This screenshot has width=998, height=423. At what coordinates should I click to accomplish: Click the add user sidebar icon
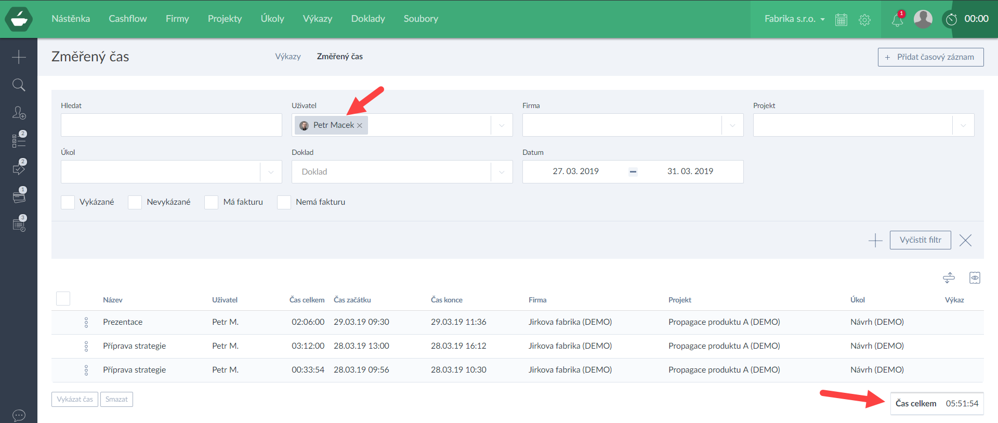point(19,113)
